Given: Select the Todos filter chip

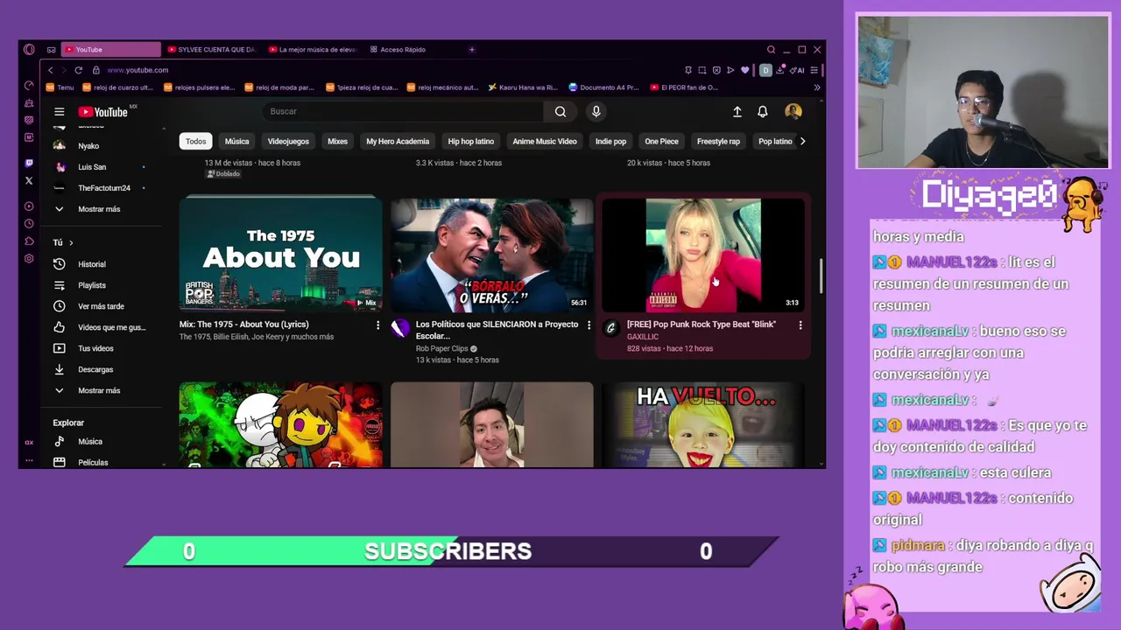Looking at the screenshot, I should click(x=196, y=141).
